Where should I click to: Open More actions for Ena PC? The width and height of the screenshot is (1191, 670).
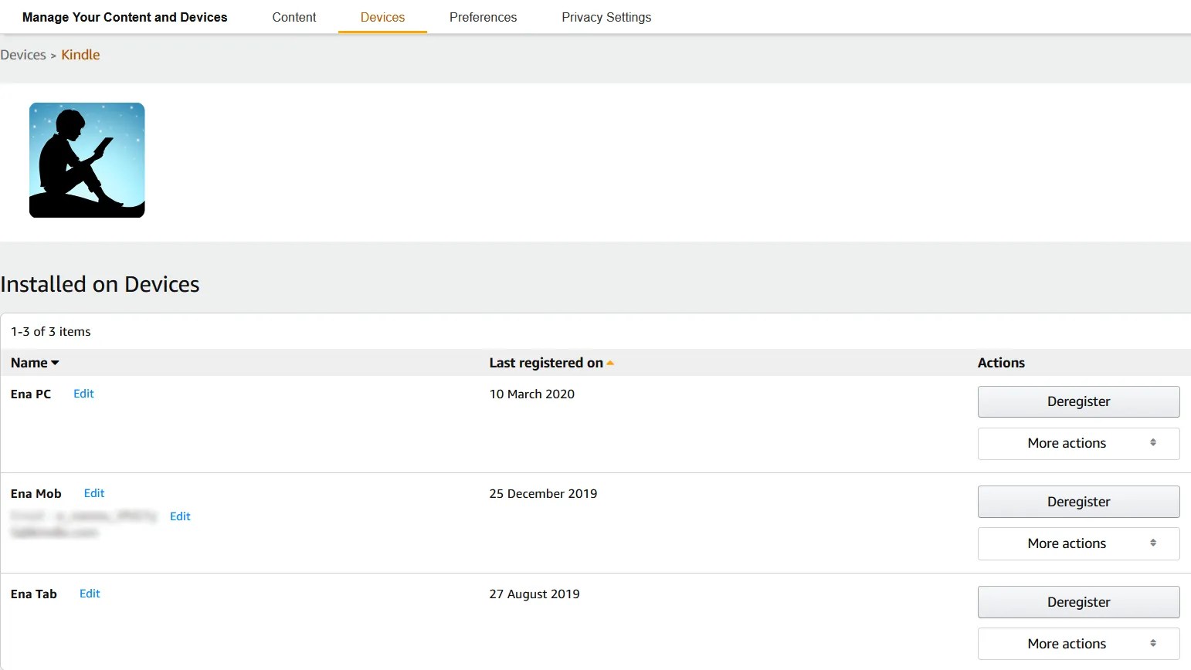[1067, 443]
